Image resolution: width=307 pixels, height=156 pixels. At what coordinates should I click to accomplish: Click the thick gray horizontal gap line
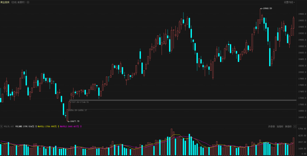pyautogui.click(x=180, y=100)
